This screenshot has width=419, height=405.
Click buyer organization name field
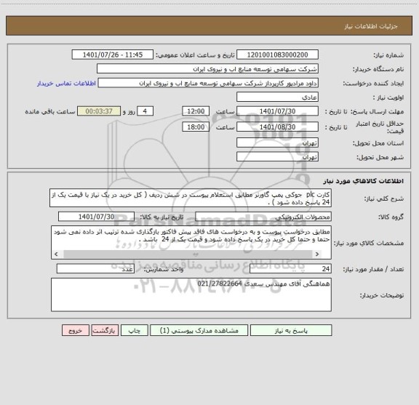(x=207, y=69)
